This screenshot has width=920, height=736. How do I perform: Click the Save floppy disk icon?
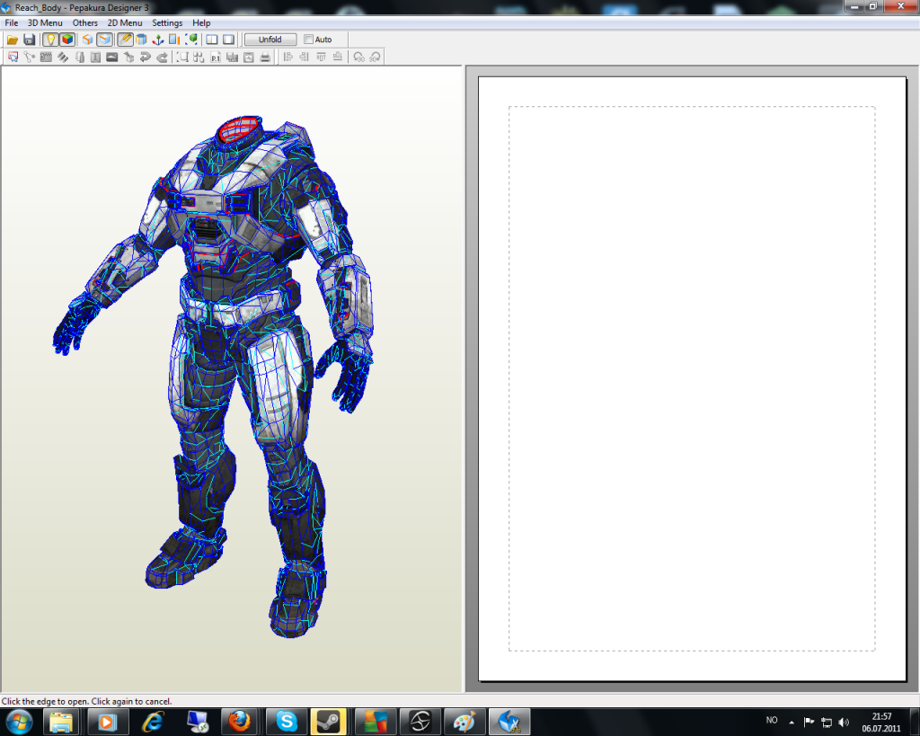(x=29, y=40)
